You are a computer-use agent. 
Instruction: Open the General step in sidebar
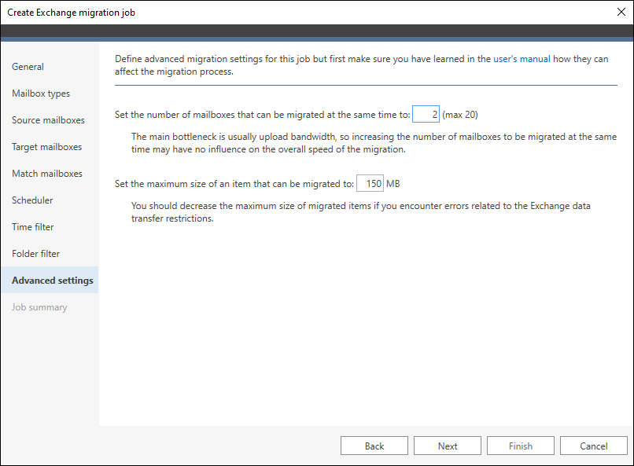[28, 67]
